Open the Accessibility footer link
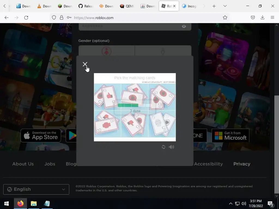279x209 pixels. tap(208, 164)
